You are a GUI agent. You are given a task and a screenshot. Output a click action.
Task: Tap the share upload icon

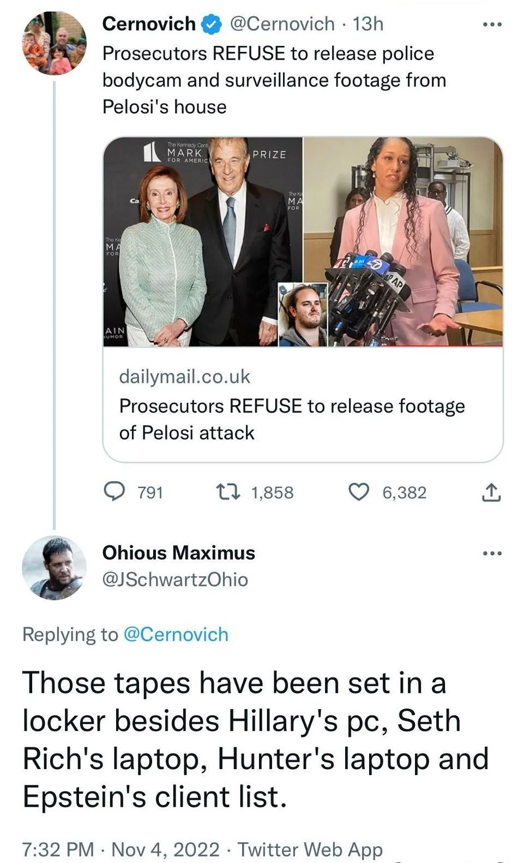[491, 492]
